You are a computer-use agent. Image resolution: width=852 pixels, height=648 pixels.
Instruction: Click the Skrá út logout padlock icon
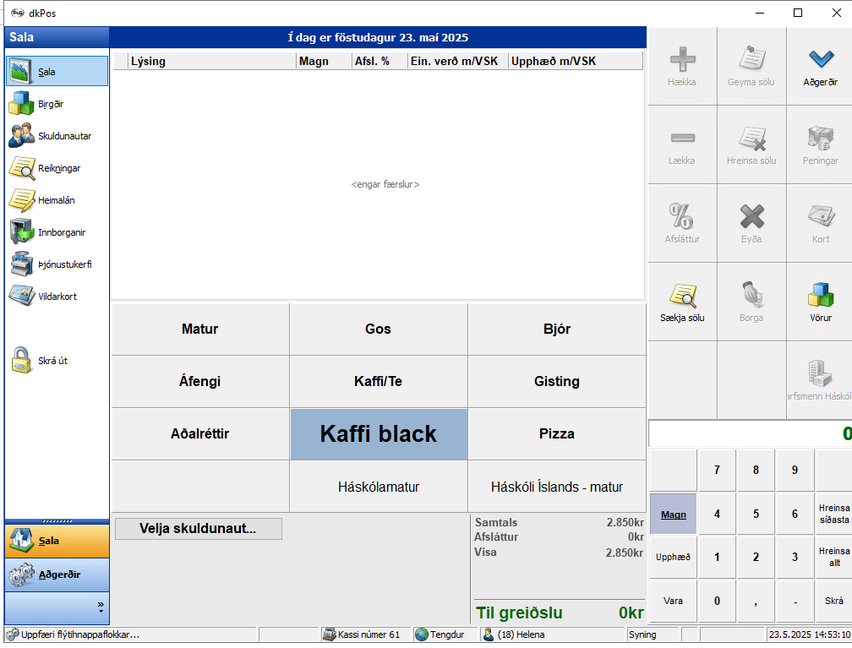(x=23, y=361)
